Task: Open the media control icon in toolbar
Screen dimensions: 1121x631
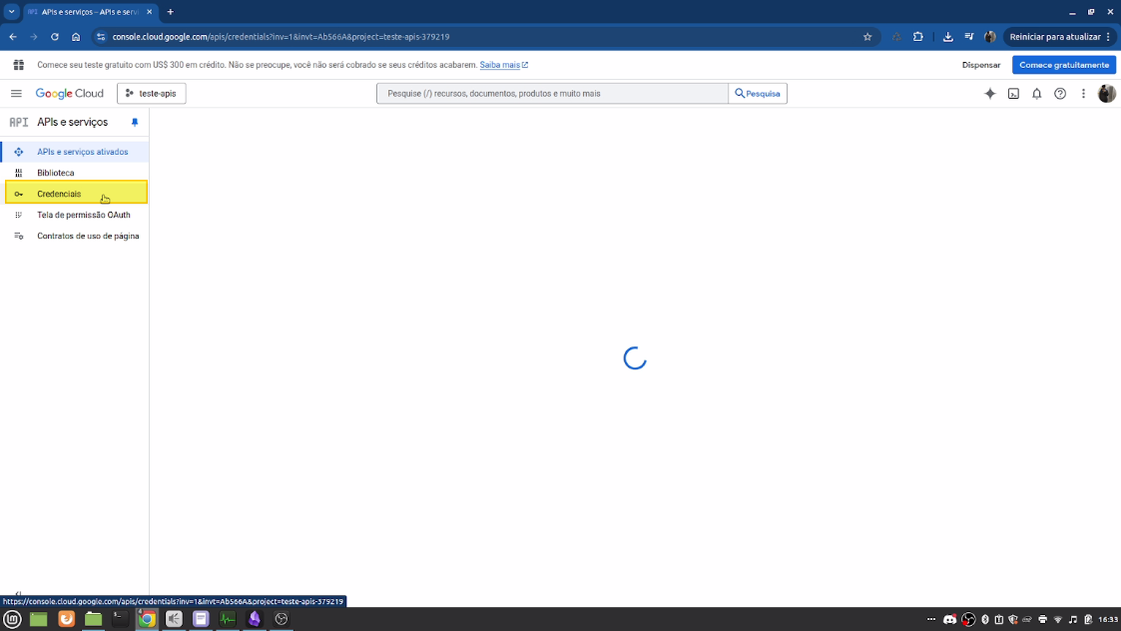Action: (968, 37)
